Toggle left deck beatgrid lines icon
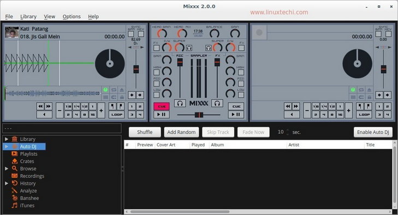The width and height of the screenshot is (398, 215). point(105,97)
